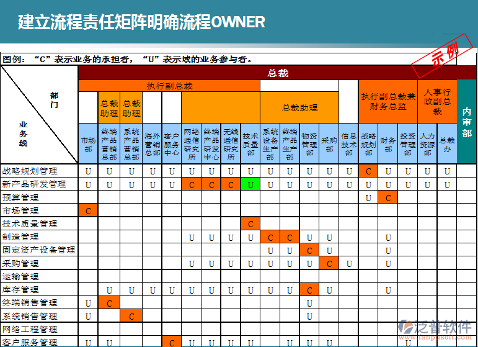Select the 业务线 label in diagonal header
This screenshot has height=347, width=478.
(x=23, y=134)
